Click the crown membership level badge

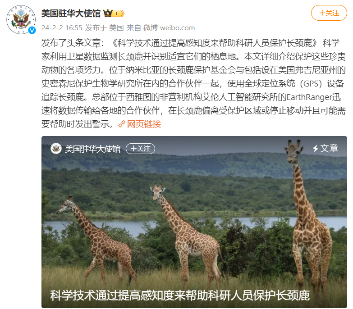click(114, 14)
